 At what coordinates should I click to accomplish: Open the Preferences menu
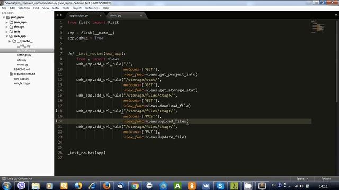[x=92, y=8]
